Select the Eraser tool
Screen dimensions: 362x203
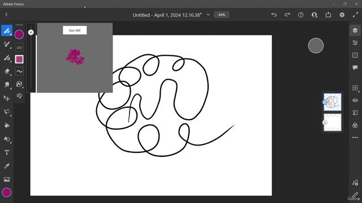click(7, 71)
